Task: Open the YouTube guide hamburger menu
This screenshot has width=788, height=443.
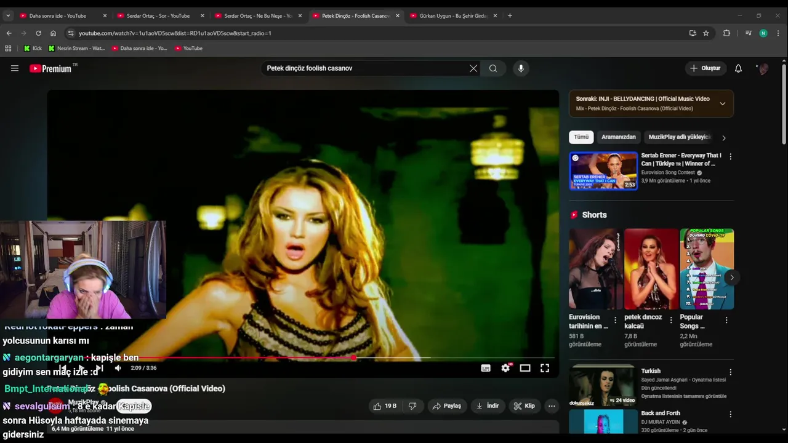Action: [x=15, y=68]
